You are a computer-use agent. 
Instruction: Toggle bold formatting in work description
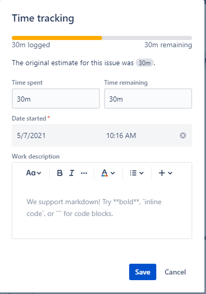click(x=59, y=173)
